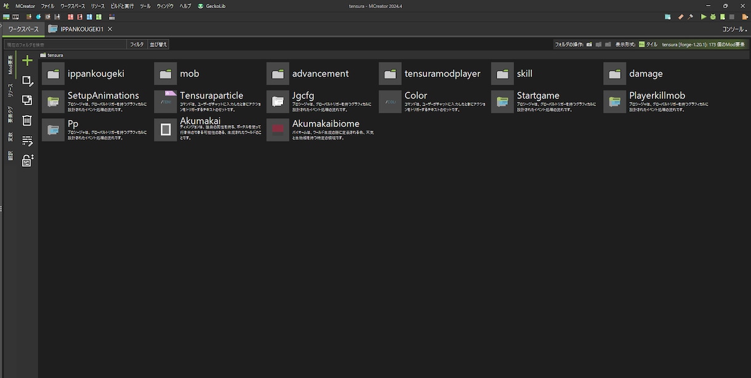This screenshot has height=378, width=751.
Task: Click the blue droplet toolbar icon
Action: tap(38, 17)
